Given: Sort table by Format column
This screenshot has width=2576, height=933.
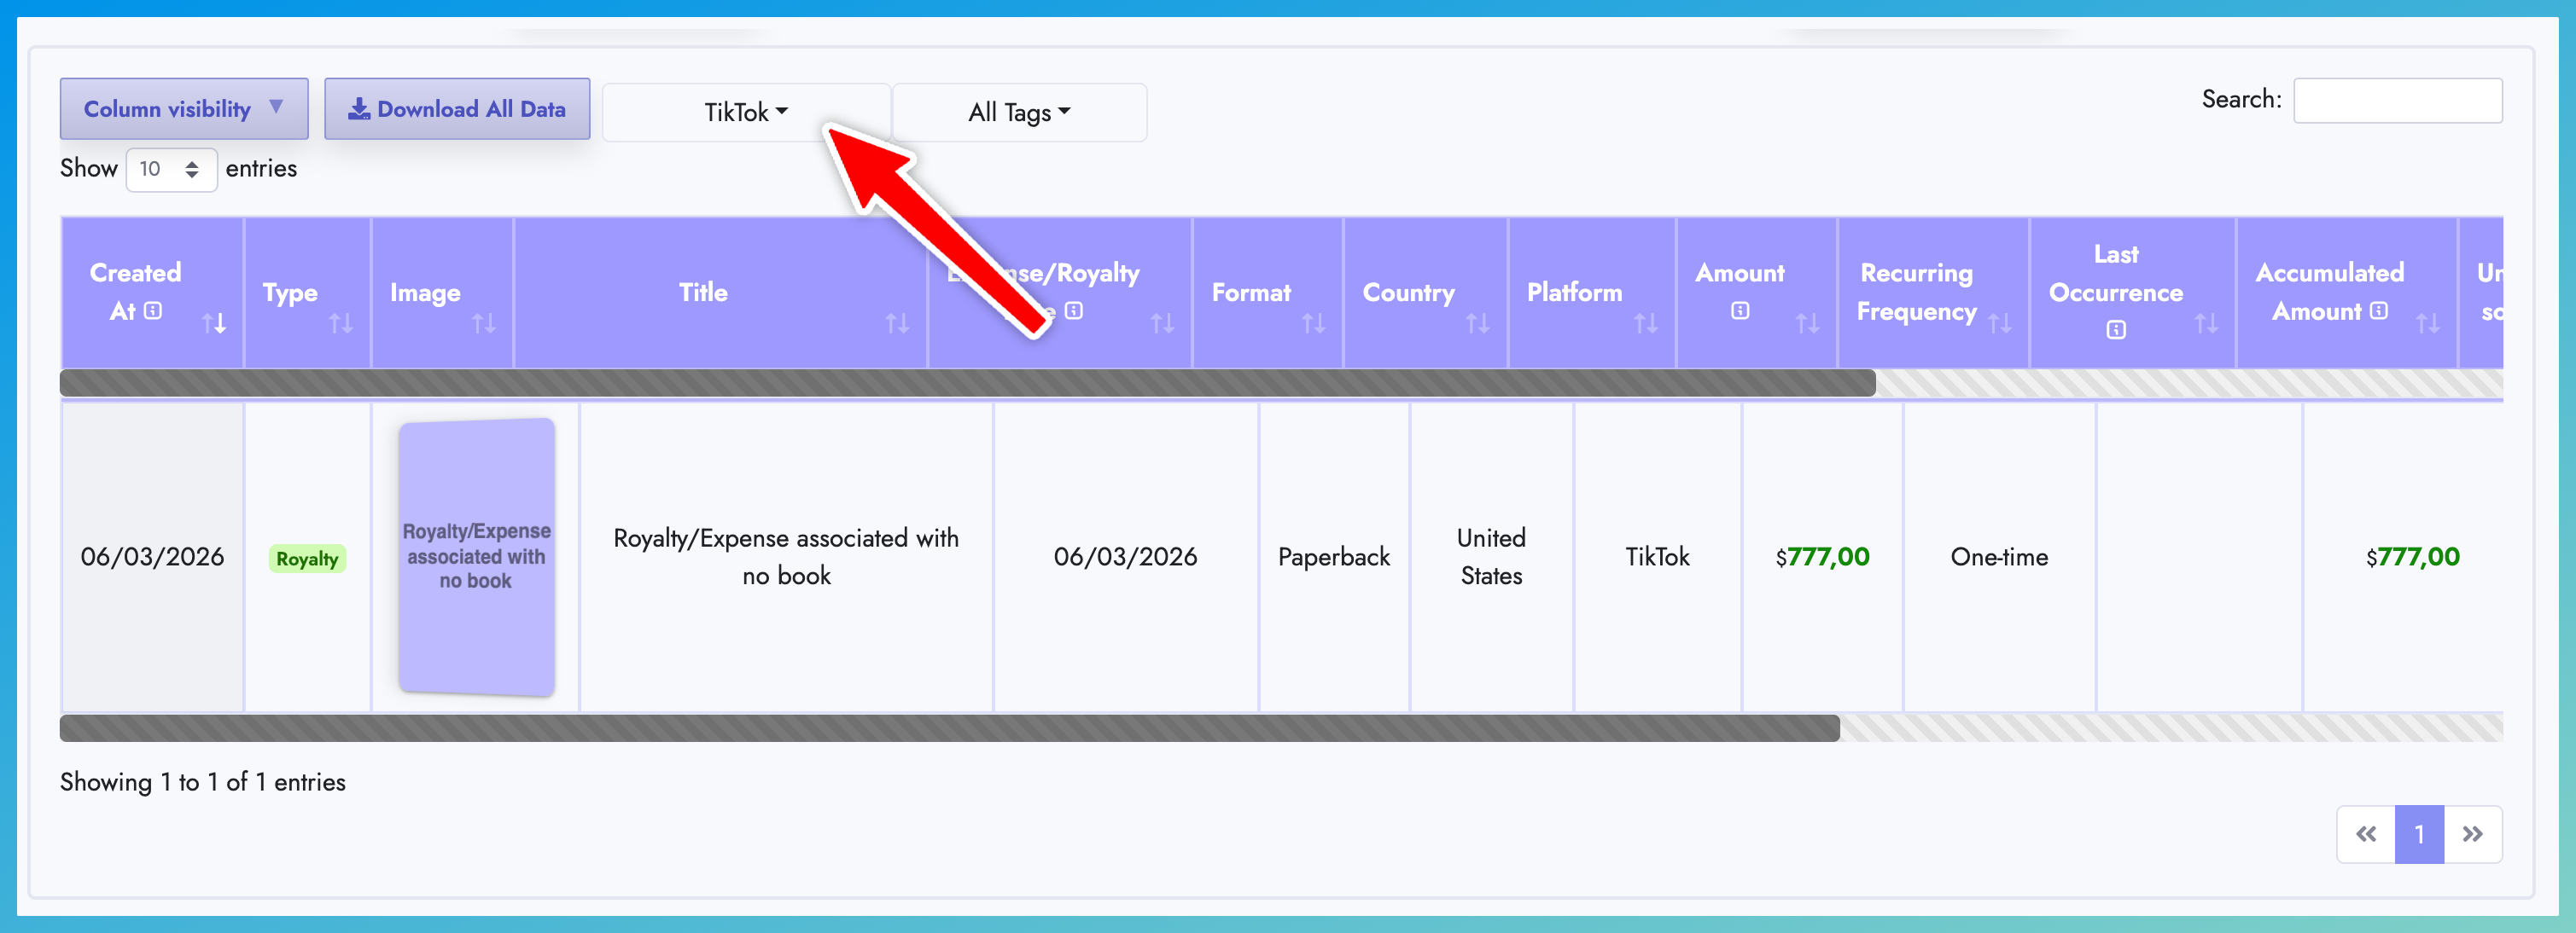Looking at the screenshot, I should coord(1313,322).
